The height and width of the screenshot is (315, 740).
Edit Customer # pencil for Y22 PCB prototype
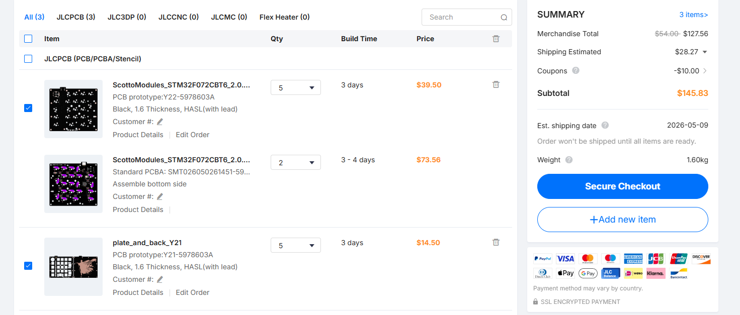[160, 122]
